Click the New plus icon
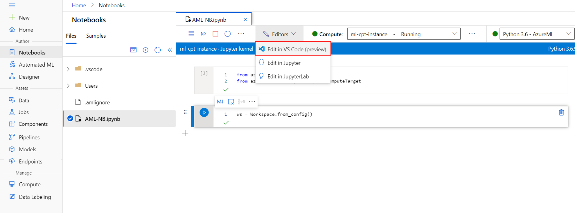575x213 pixels. (12, 17)
